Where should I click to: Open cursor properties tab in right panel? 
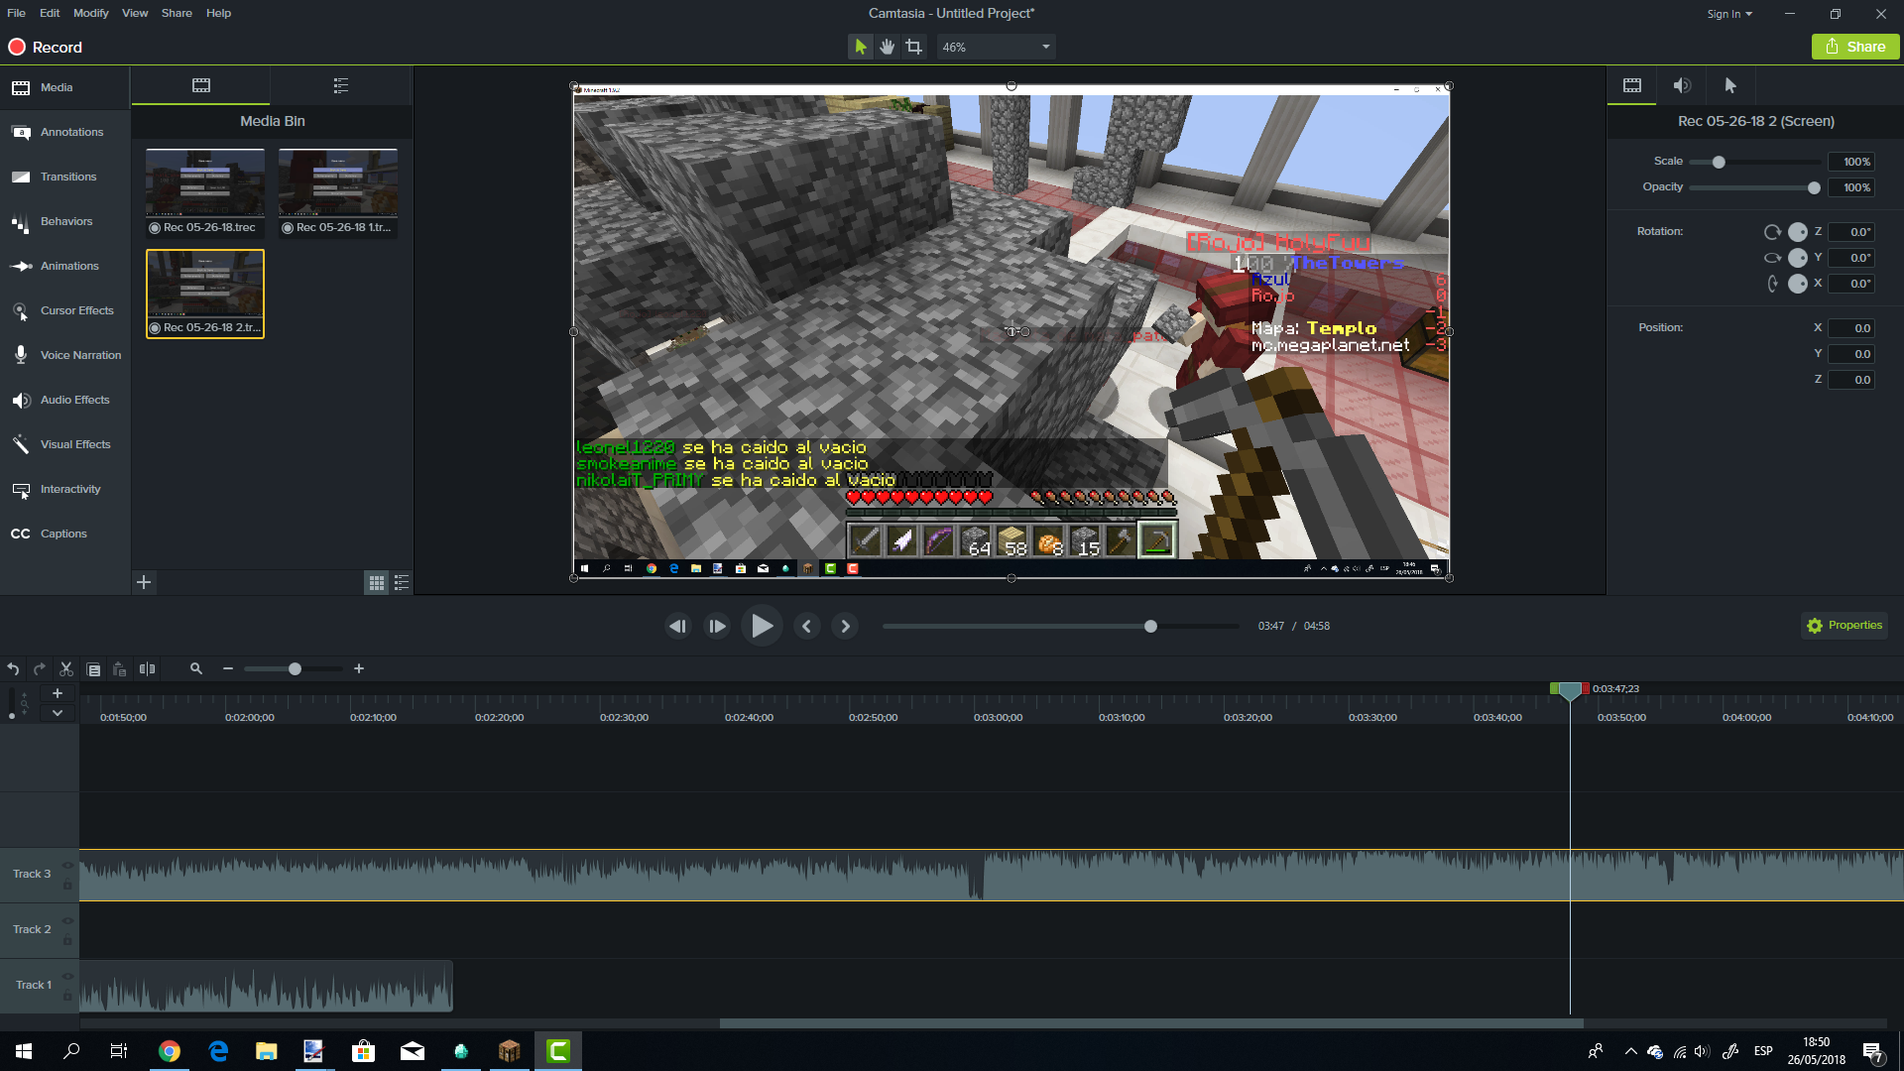pyautogui.click(x=1730, y=85)
